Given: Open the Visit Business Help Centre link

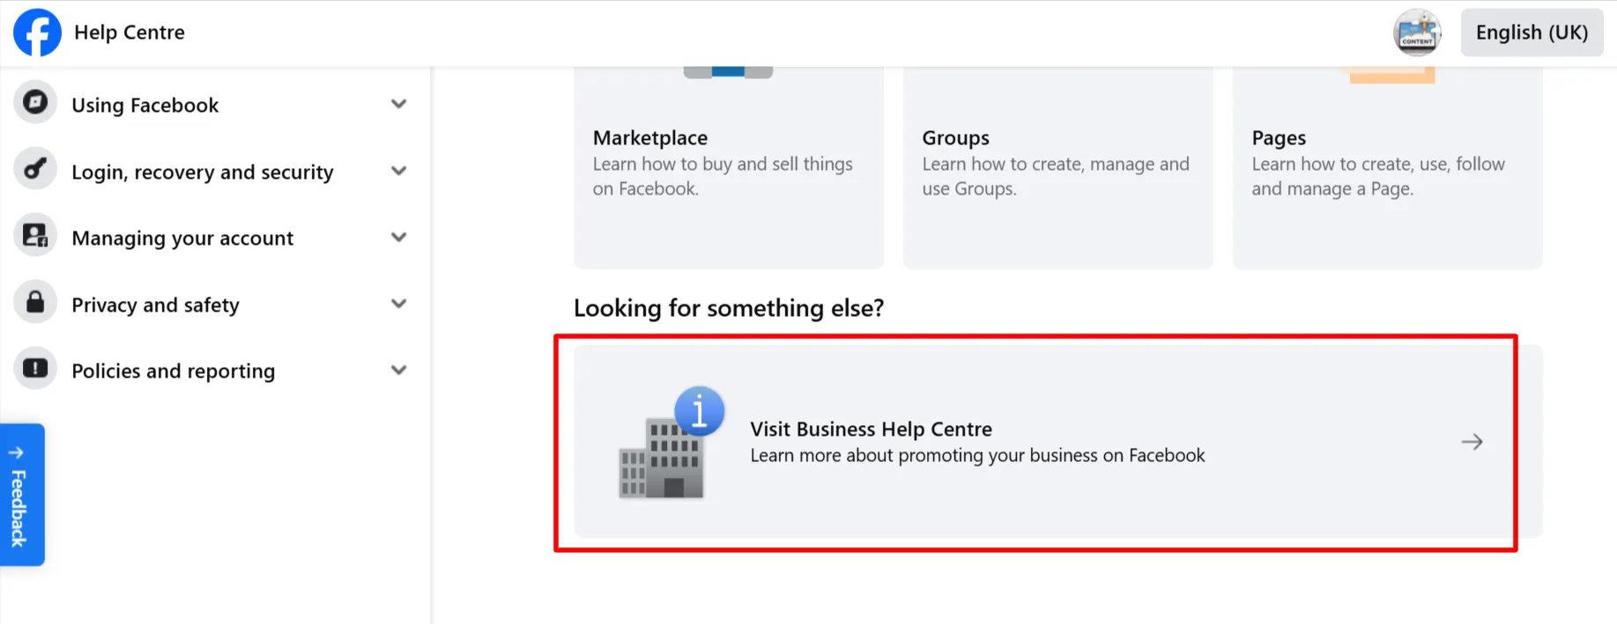Looking at the screenshot, I should point(871,429).
